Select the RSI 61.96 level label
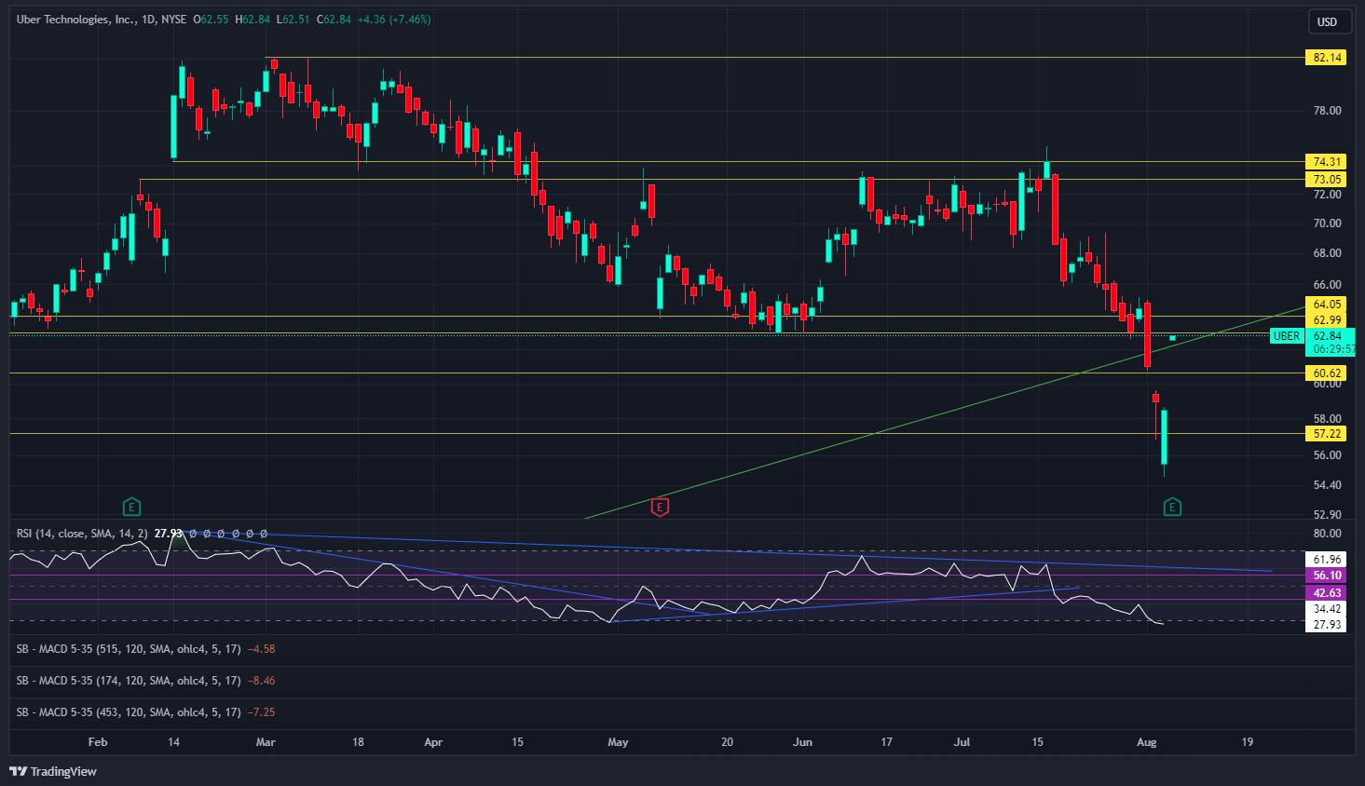This screenshot has width=1365, height=786. 1327,560
